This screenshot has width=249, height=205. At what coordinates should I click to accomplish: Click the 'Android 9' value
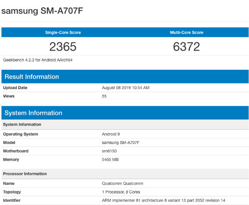111,134
